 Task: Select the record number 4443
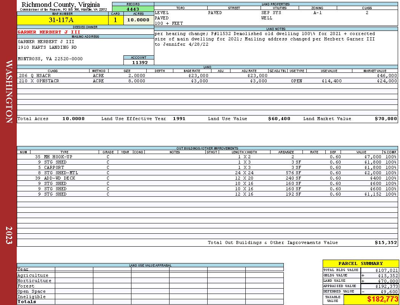[133, 9]
